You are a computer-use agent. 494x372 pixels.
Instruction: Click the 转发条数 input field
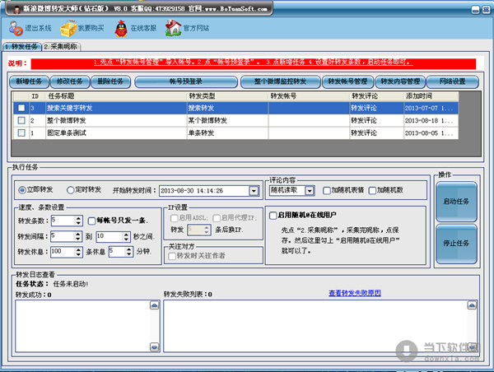[x=63, y=221]
